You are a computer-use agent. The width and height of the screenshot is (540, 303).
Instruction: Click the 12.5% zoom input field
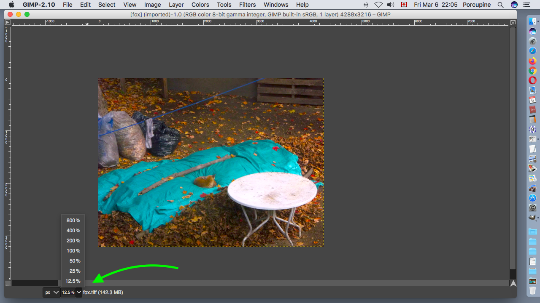(68, 292)
